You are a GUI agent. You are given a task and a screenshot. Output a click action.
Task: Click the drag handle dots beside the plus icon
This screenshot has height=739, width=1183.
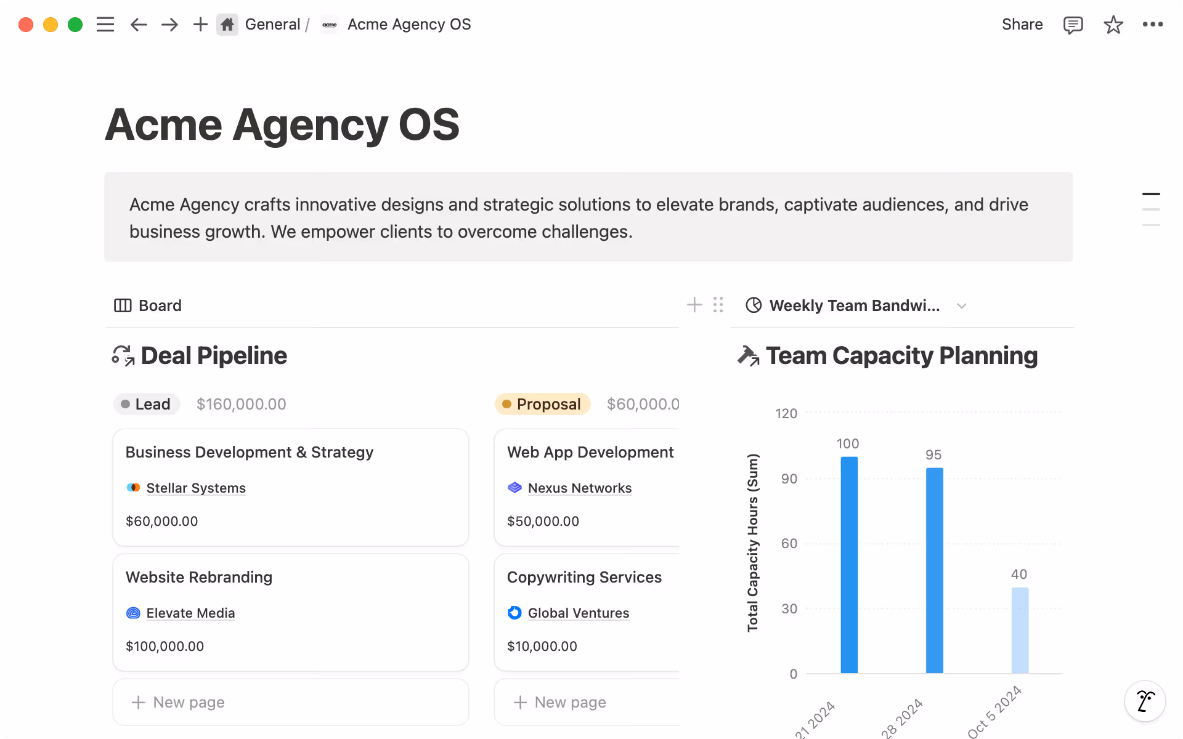[x=717, y=305]
